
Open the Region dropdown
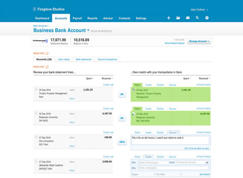(143, 174)
